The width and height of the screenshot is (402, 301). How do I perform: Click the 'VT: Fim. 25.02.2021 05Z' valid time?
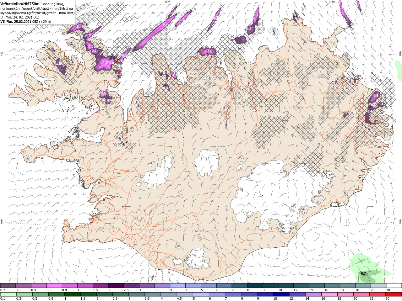pos(19,22)
